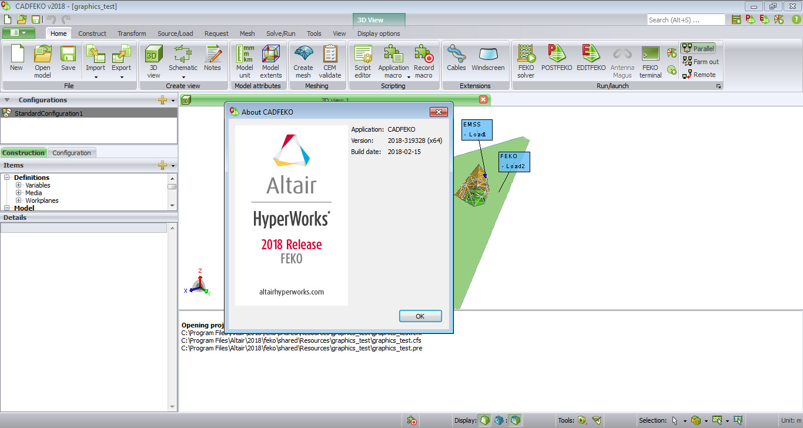Image resolution: width=803 pixels, height=428 pixels.
Task: Expand the Run/launch group dialog launcher
Action: tap(718, 86)
